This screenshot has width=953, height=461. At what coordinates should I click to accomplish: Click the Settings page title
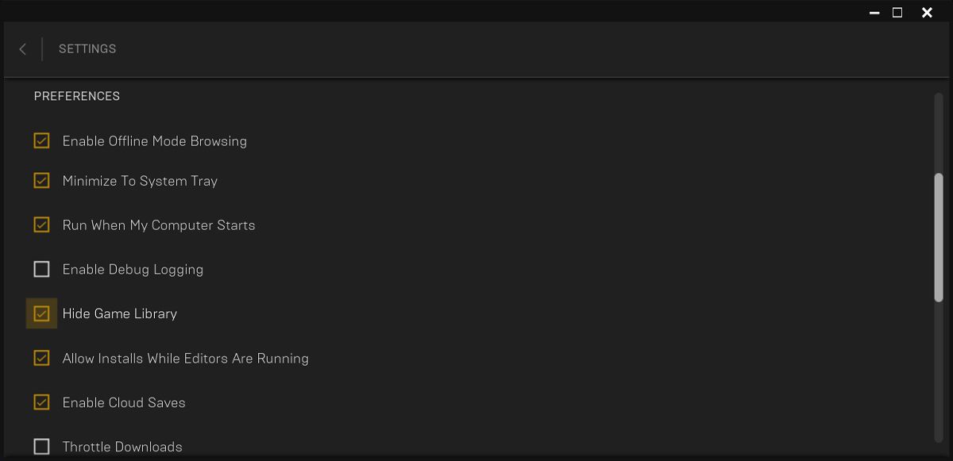87,49
